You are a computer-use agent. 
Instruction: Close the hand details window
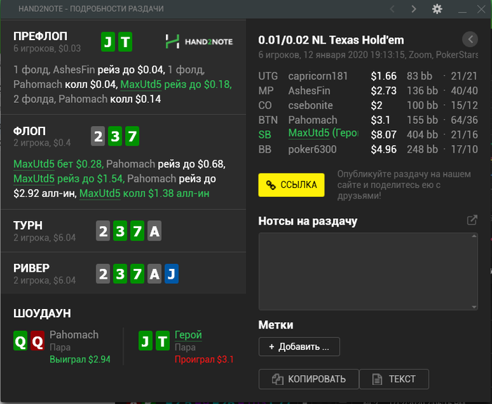pyautogui.click(x=481, y=9)
